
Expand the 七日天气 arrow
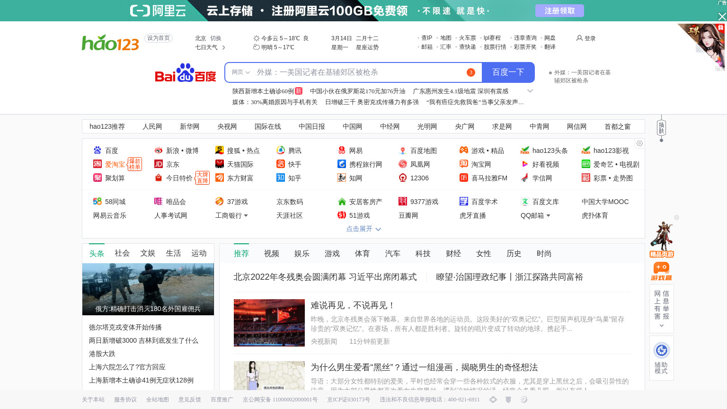(224, 47)
